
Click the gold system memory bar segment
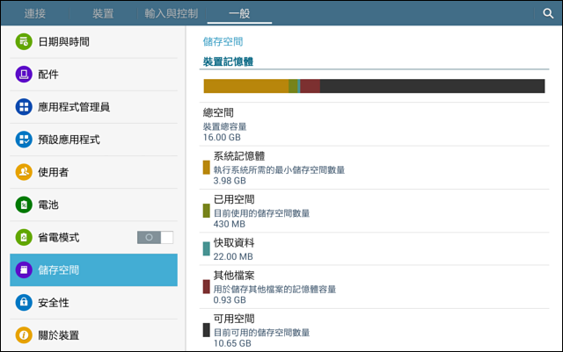(x=246, y=86)
